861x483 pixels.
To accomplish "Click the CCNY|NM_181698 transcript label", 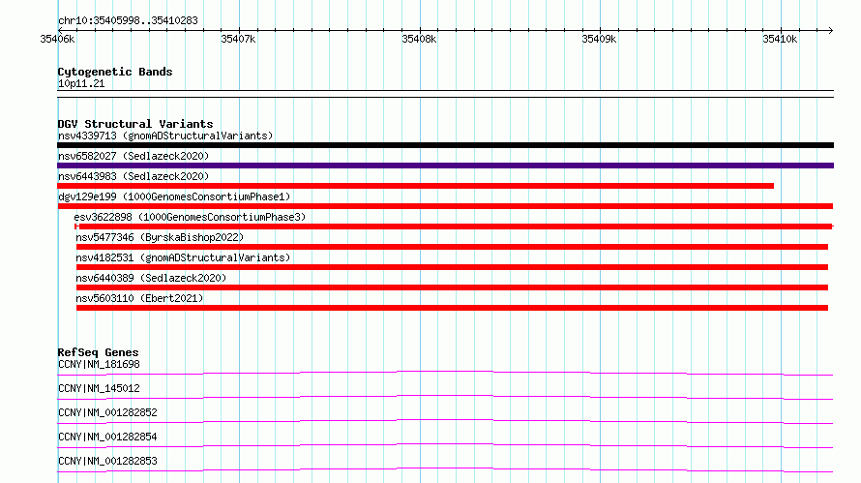I will (99, 364).
